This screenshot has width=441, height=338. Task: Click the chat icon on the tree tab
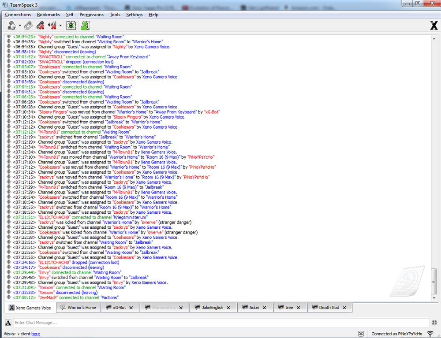280,308
